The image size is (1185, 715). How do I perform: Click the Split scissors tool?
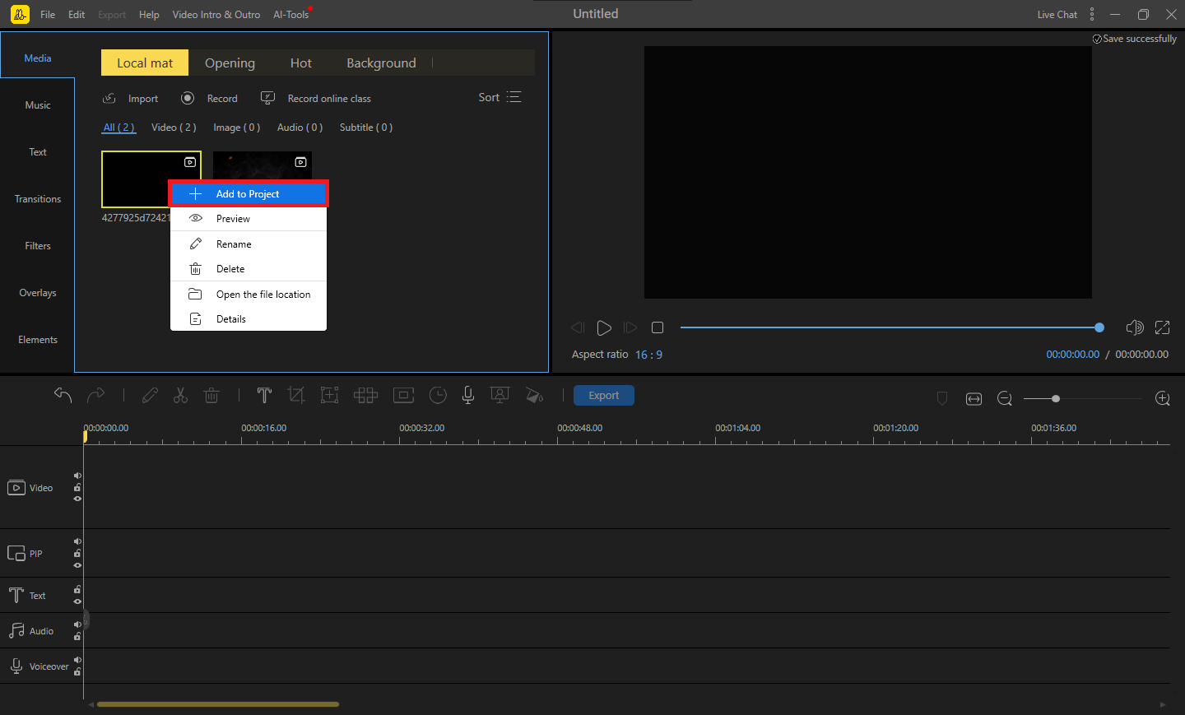[180, 396]
